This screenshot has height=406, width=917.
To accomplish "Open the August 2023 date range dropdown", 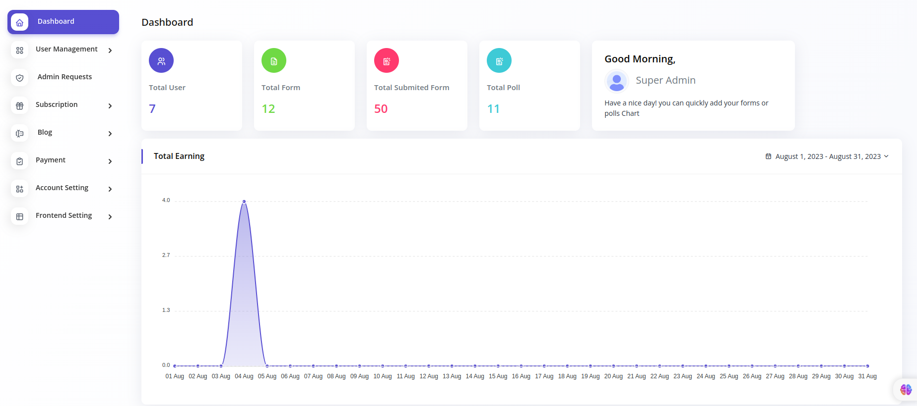I will click(827, 156).
